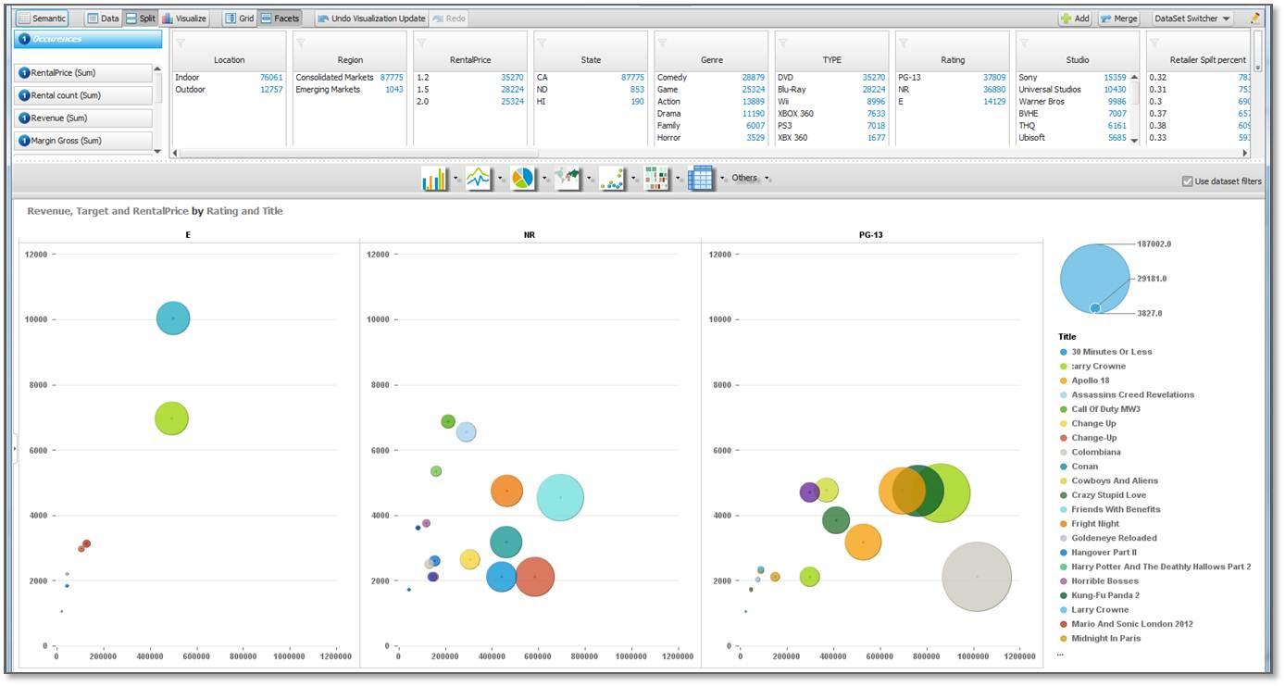1285x686 pixels.
Task: Click the Add button
Action: click(1076, 19)
